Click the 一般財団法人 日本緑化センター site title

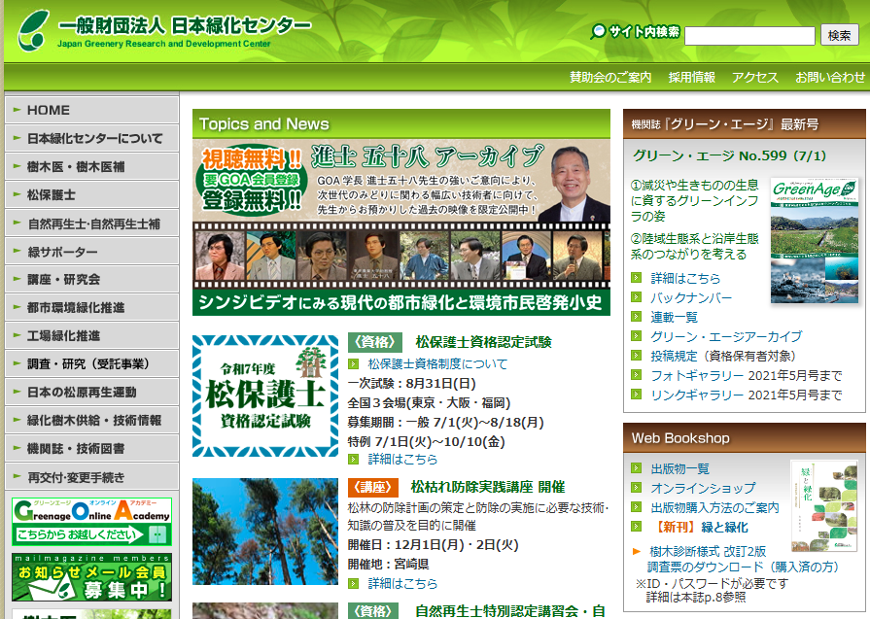click(185, 25)
